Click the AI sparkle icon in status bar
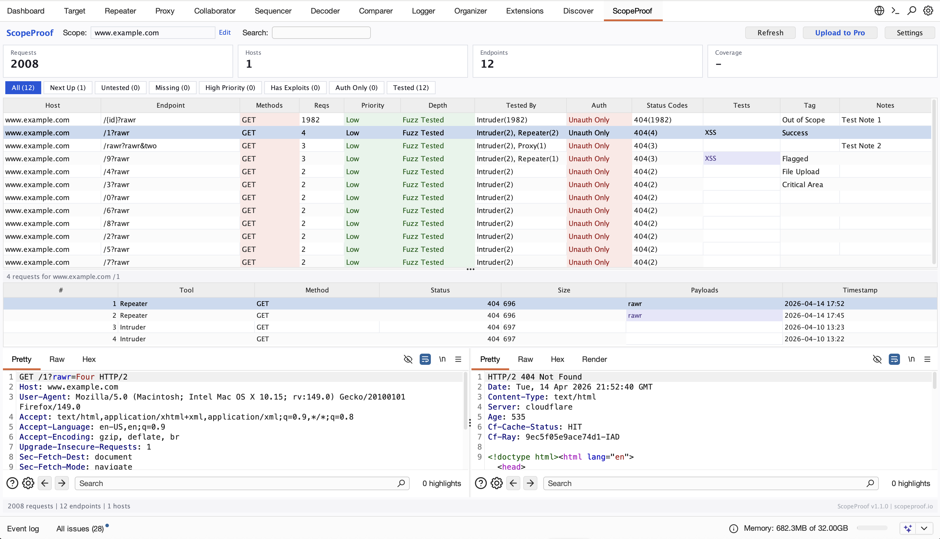 tap(908, 528)
